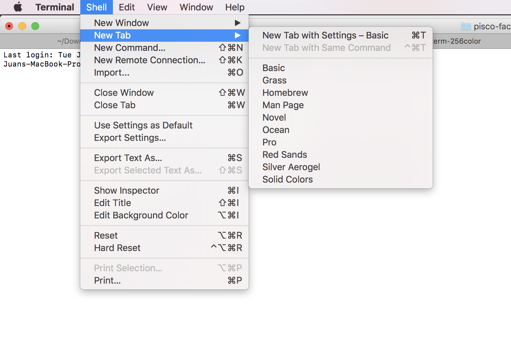
Task: Select the New Tab menu item
Action: pos(164,35)
